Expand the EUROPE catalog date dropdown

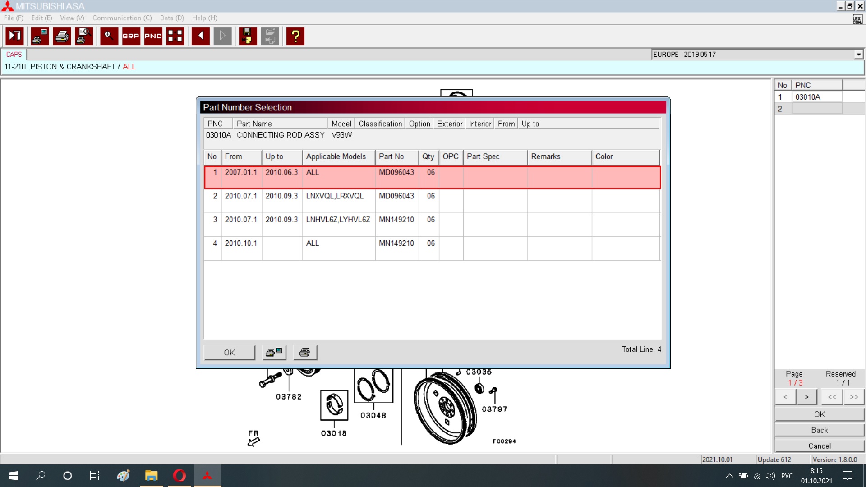(x=858, y=55)
